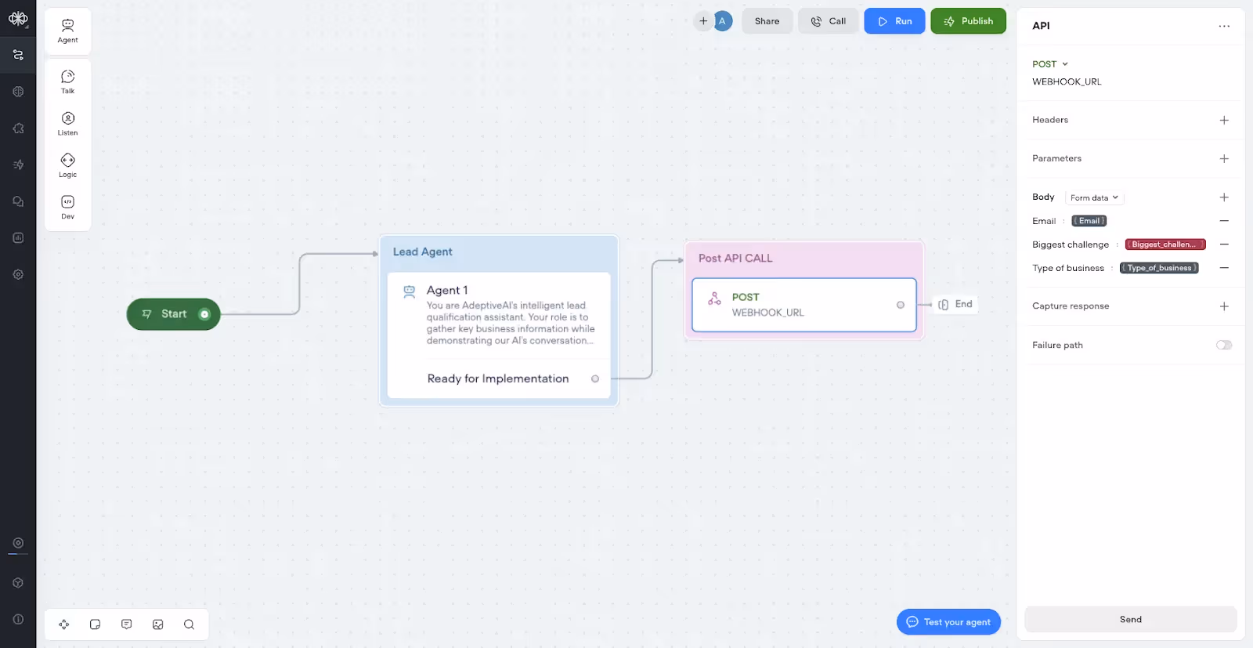Image resolution: width=1253 pixels, height=648 pixels.
Task: Open the Form data body type dropdown
Action: (x=1094, y=197)
